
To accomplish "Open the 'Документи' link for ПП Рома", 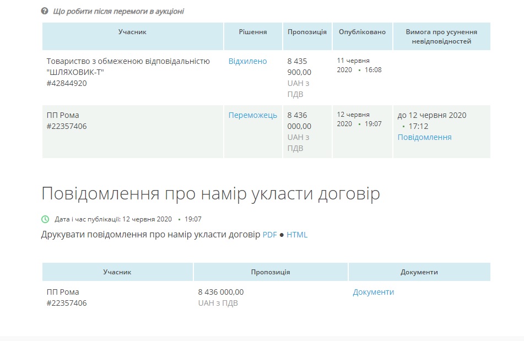I will [373, 292].
